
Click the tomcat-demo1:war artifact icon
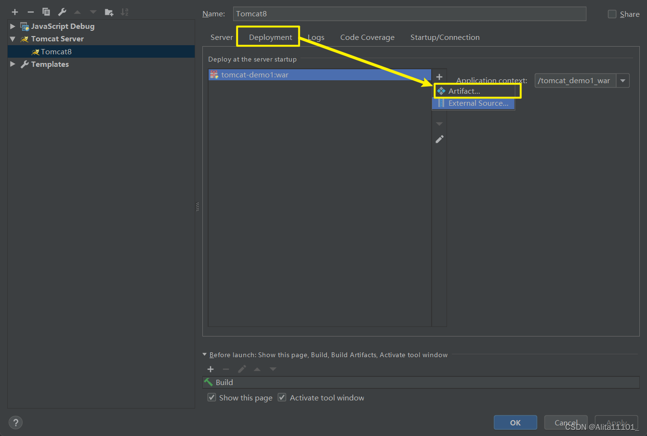tap(214, 75)
